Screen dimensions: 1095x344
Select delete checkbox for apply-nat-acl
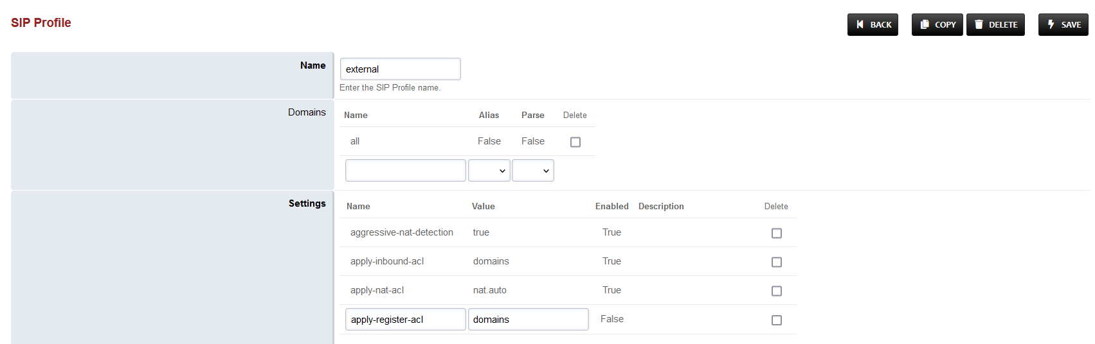point(776,291)
